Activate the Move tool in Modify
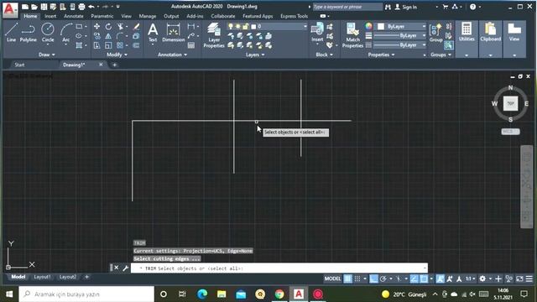Screen dimensions: 537x302 (97, 26)
